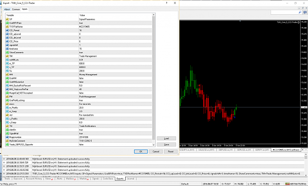Click the integer icon of CCI_Period row
The height and width of the screenshot is (186, 308).
(x=7, y=31)
